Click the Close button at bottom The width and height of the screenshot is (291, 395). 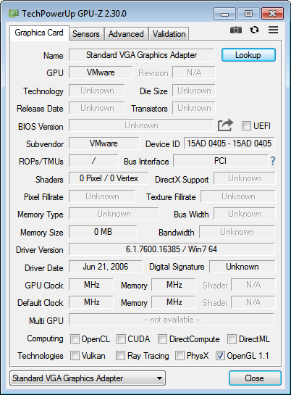click(x=255, y=378)
